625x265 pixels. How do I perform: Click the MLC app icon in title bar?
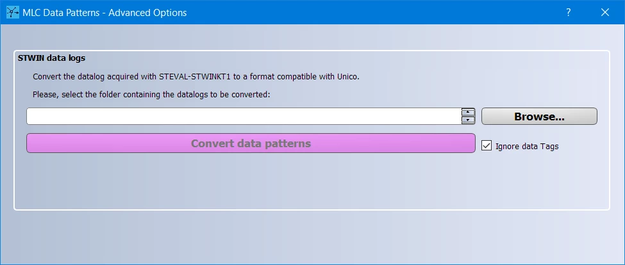tap(13, 12)
